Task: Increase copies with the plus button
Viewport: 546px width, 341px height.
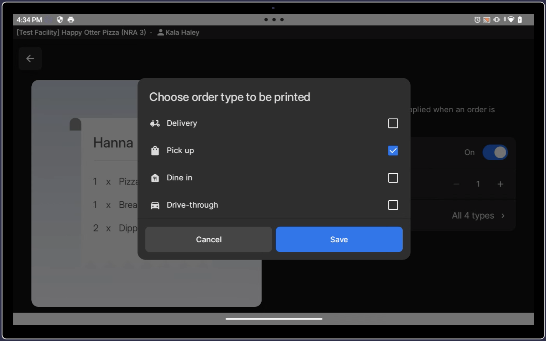Action: pos(500,184)
